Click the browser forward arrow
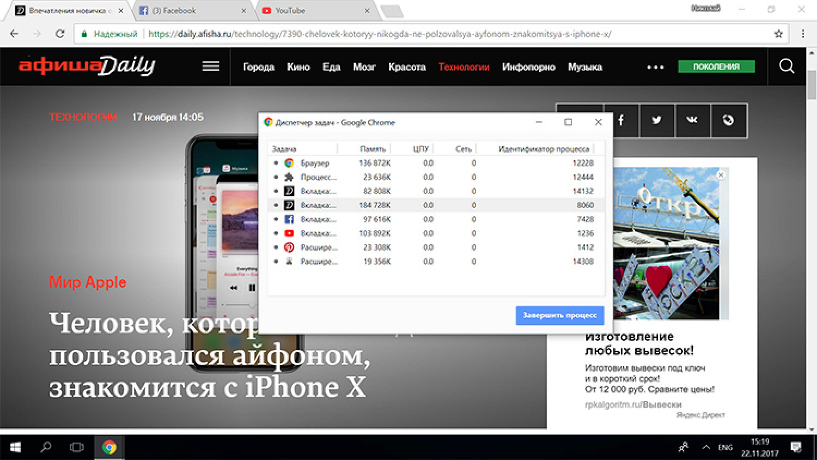 pyautogui.click(x=37, y=34)
